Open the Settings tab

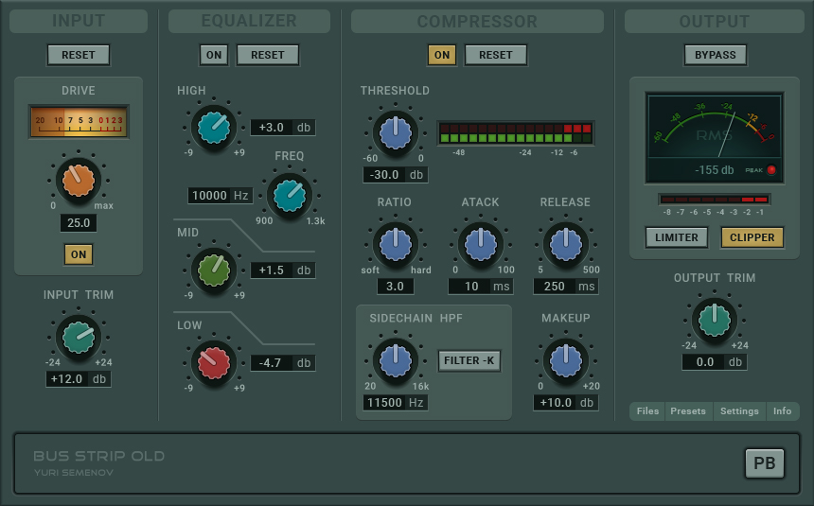(x=739, y=411)
